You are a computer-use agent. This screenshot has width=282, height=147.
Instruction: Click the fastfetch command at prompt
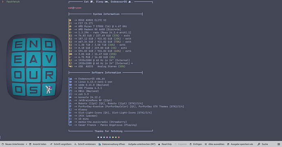13,2
